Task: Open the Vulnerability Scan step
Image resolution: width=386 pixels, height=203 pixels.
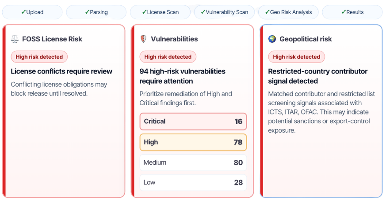Action: (x=225, y=12)
